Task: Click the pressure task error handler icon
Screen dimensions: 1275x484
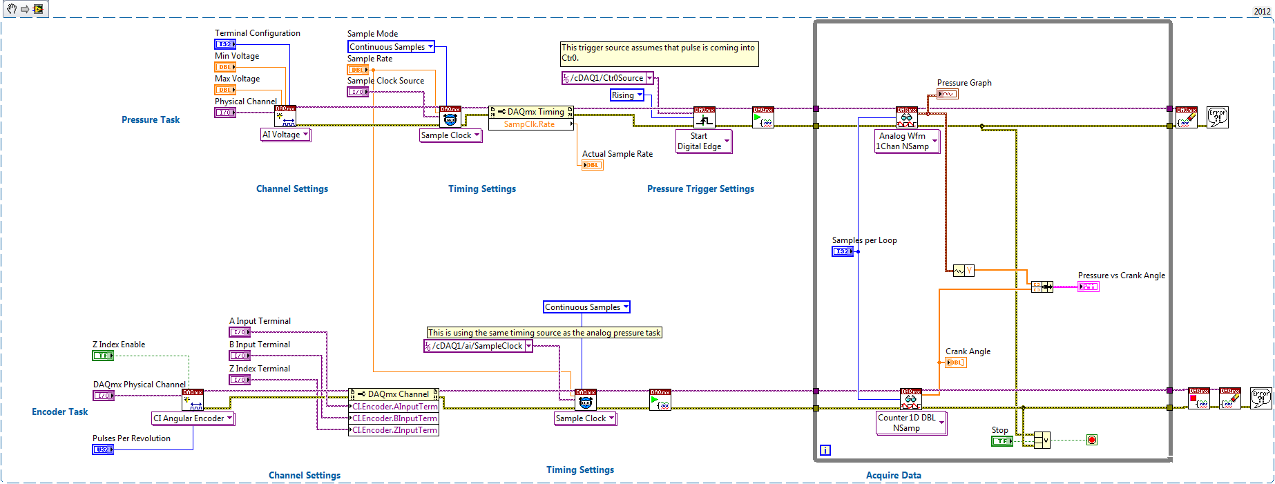Action: click(1218, 117)
